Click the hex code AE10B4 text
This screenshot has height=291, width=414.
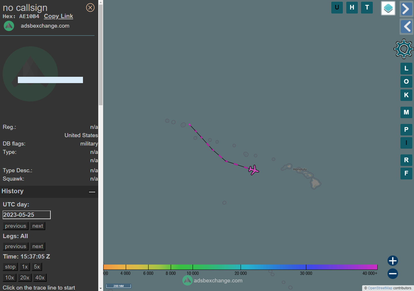[x=29, y=16]
